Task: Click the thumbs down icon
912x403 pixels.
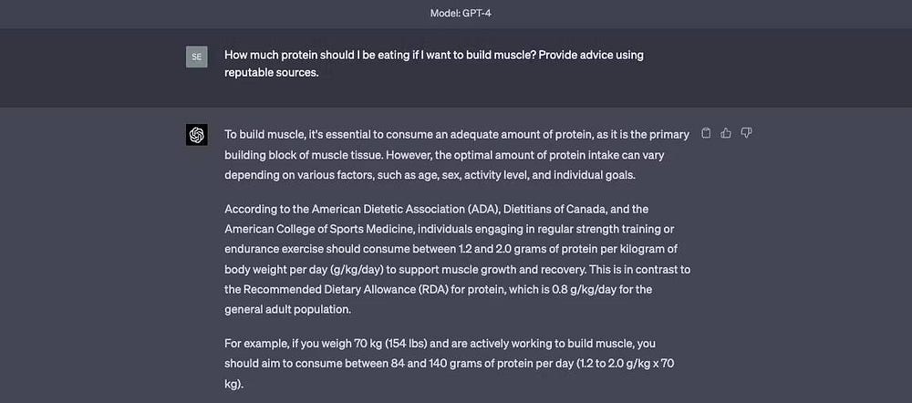Action: (x=746, y=133)
